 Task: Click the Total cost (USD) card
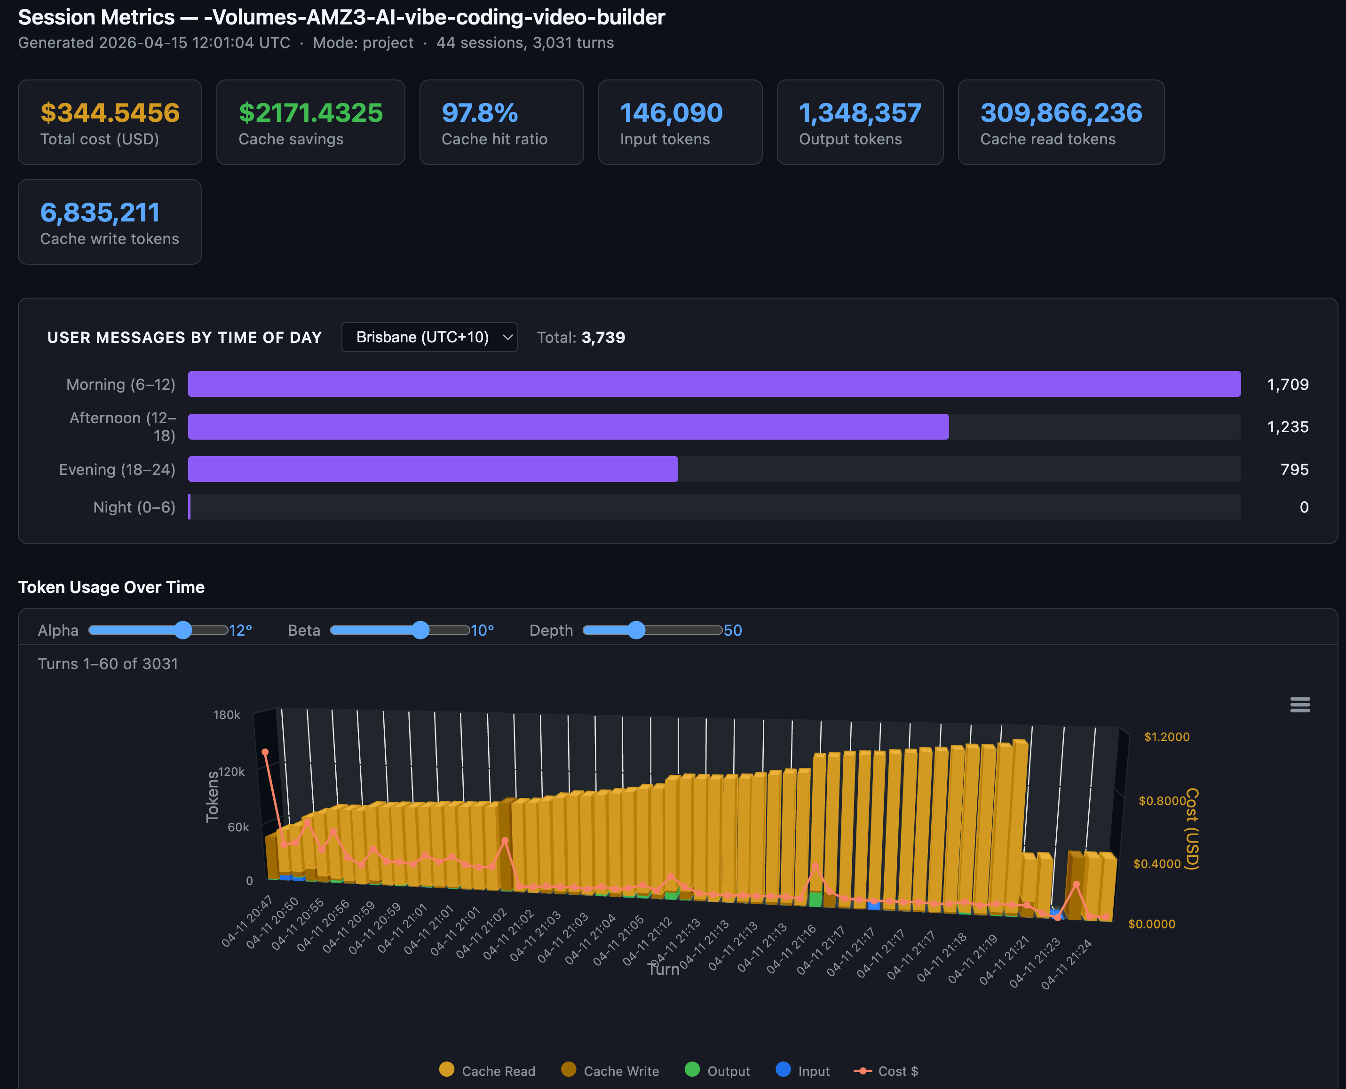110,122
